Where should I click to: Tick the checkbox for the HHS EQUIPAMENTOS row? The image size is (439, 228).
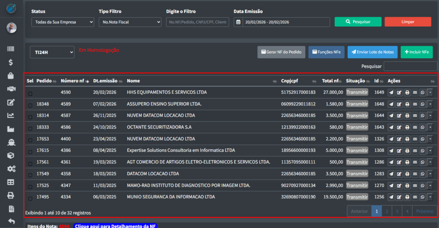(30, 93)
